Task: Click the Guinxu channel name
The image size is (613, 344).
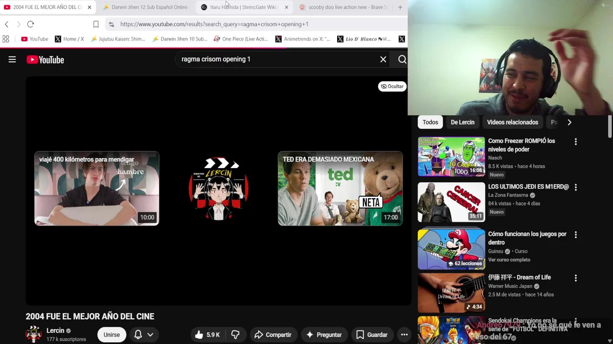Action: [x=496, y=251]
